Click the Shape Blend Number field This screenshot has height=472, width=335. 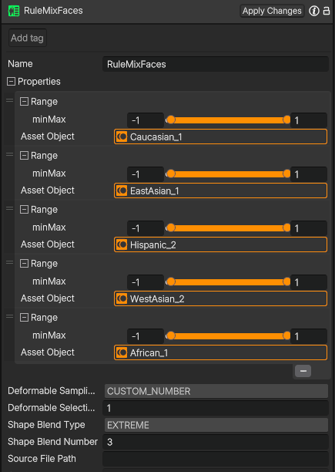click(x=216, y=442)
